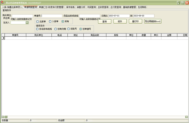Image resolution: width=189 pixels, height=123 pixels.
Task: Focus the 单据号 input field
Action: tap(52, 16)
